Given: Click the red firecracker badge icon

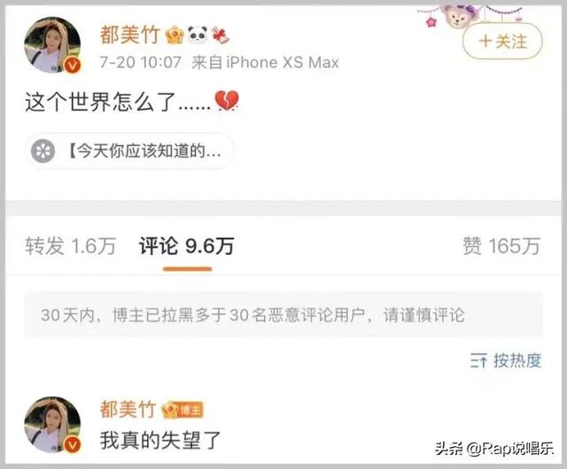Looking at the screenshot, I should pos(221,35).
